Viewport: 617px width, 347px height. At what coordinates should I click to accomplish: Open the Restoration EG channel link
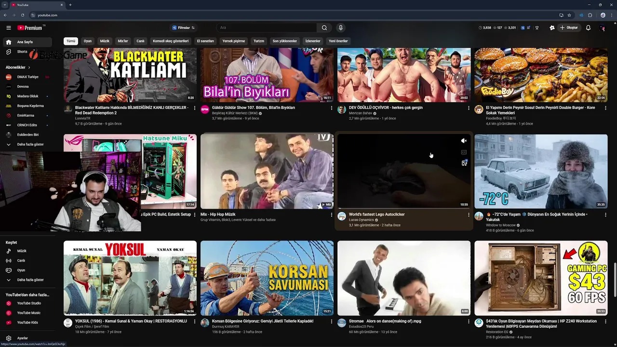[x=496, y=332]
